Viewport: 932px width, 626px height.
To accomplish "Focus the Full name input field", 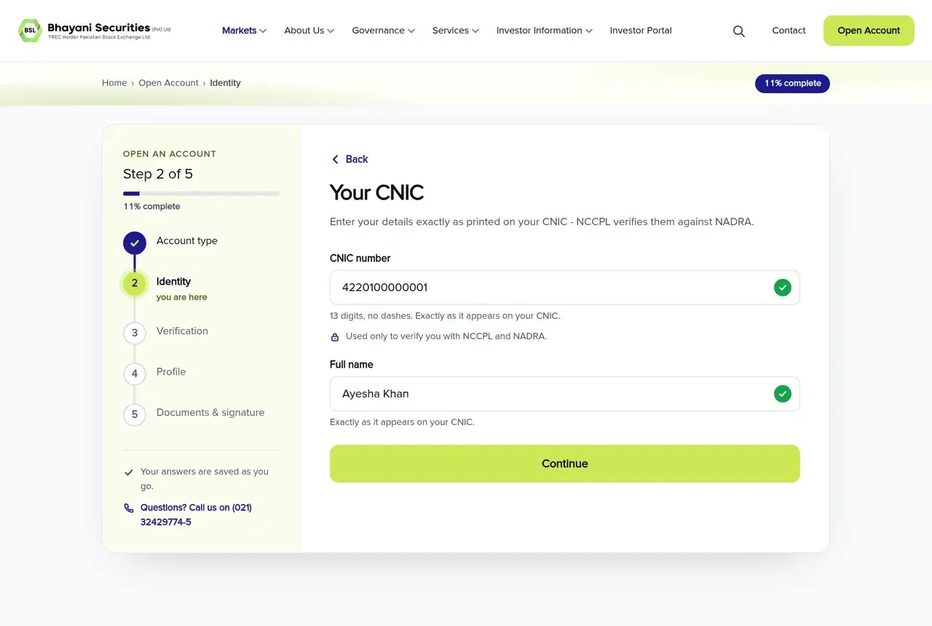I will 565,394.
